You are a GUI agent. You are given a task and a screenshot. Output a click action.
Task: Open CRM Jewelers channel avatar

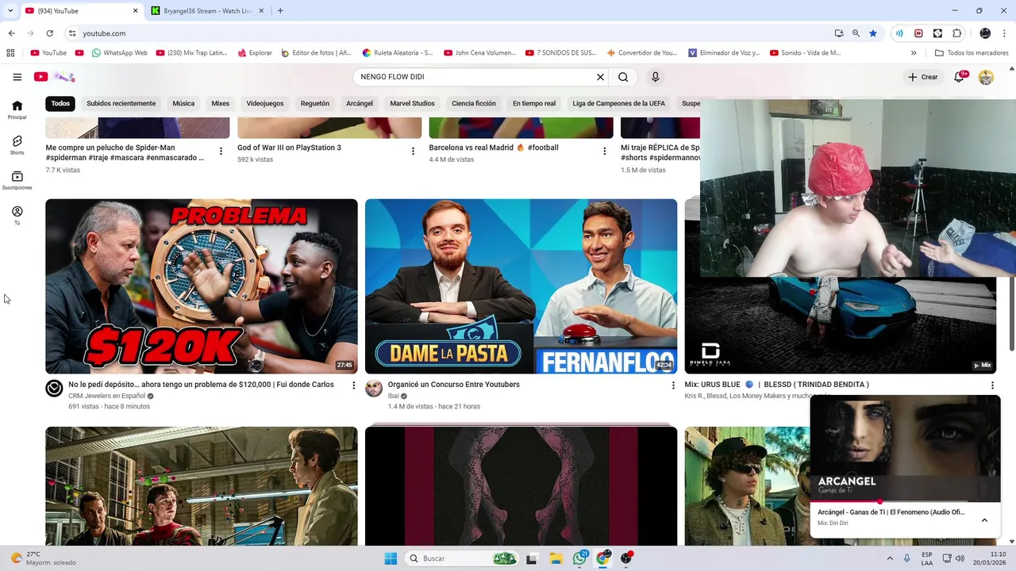[54, 389]
